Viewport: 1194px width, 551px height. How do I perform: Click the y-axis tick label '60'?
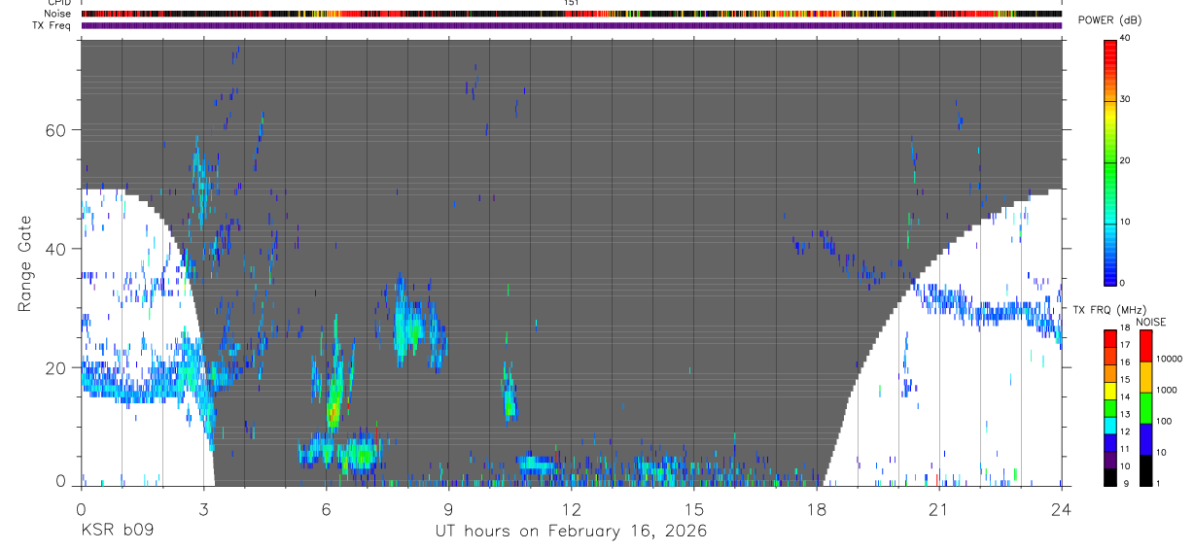pyautogui.click(x=57, y=130)
